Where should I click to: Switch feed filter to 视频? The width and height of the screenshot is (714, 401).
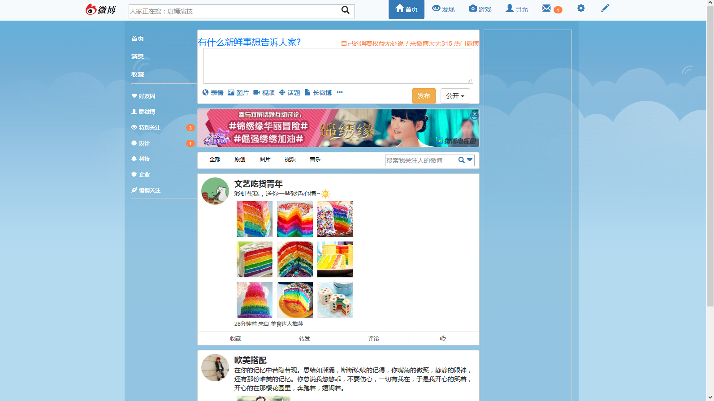point(290,160)
